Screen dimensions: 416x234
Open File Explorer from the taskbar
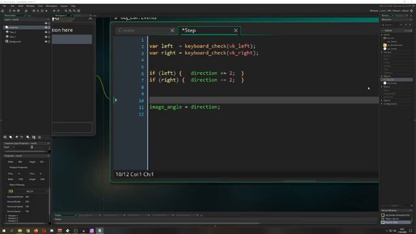pos(20,231)
